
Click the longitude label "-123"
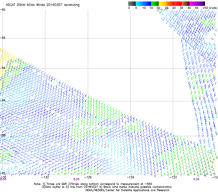[173, 177]
